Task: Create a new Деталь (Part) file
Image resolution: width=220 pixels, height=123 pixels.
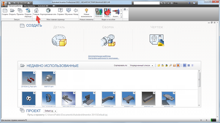Action: coord(59,41)
